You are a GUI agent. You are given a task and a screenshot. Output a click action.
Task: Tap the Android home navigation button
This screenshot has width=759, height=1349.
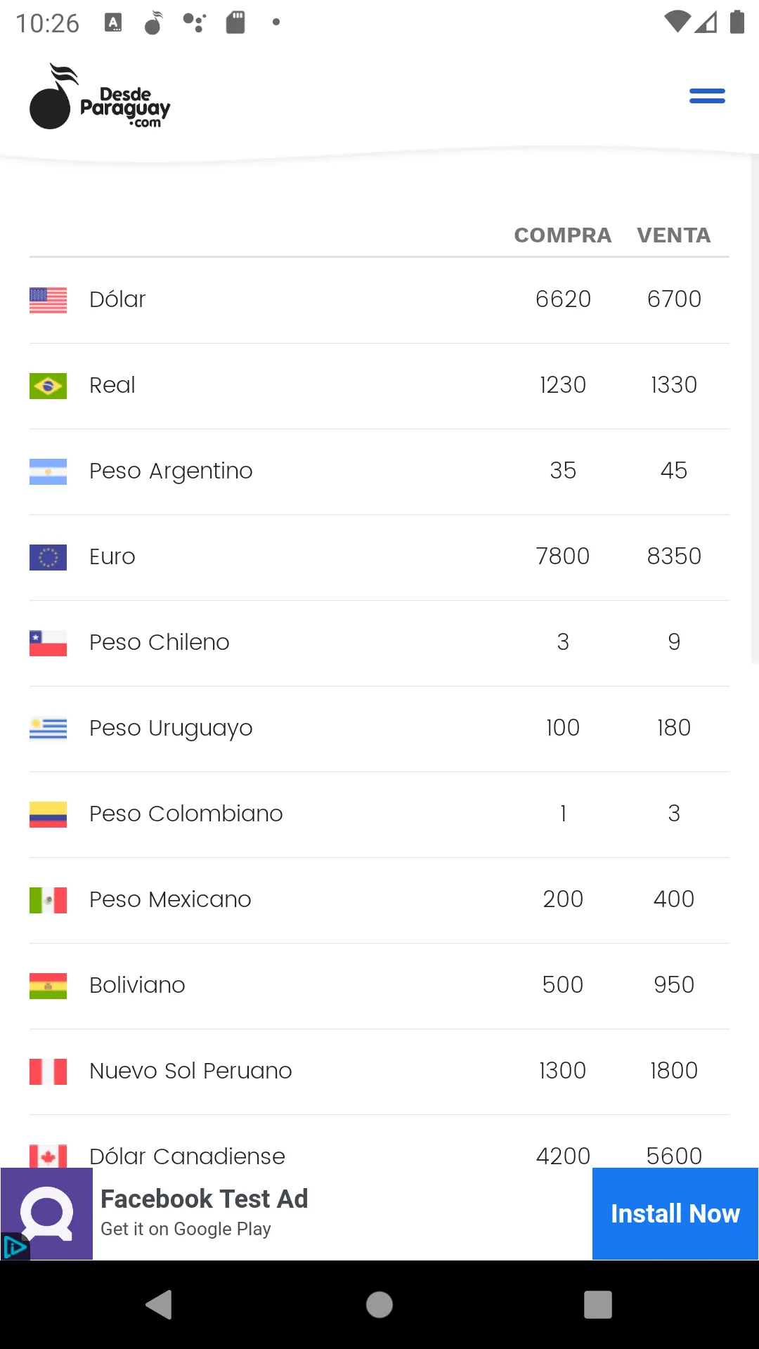379,1305
